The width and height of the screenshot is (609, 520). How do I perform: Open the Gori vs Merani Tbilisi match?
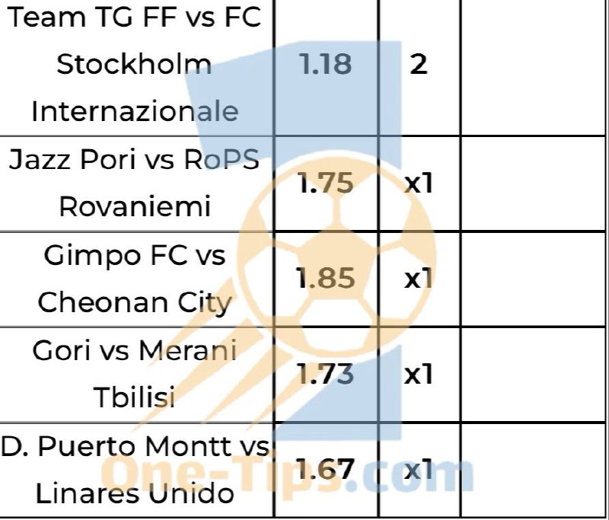tap(135, 374)
